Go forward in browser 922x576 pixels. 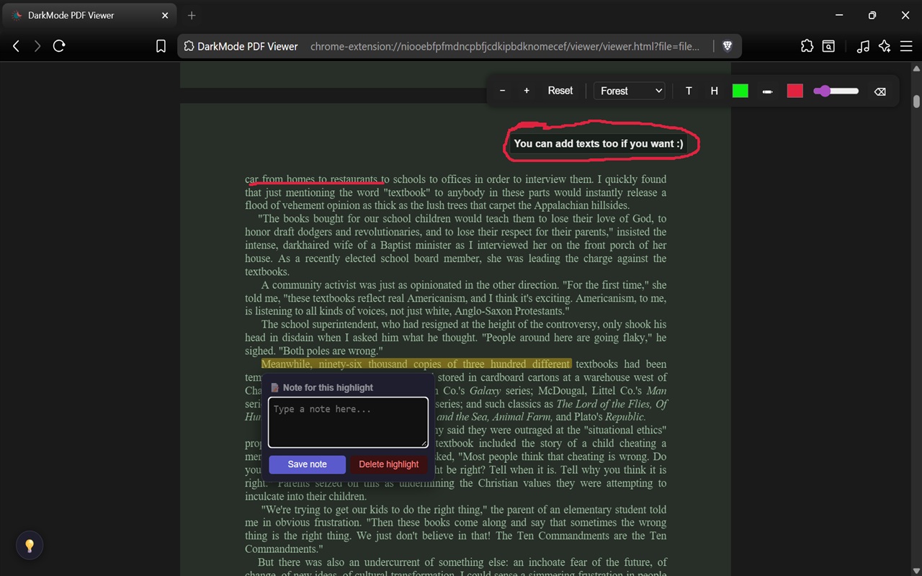coord(37,46)
